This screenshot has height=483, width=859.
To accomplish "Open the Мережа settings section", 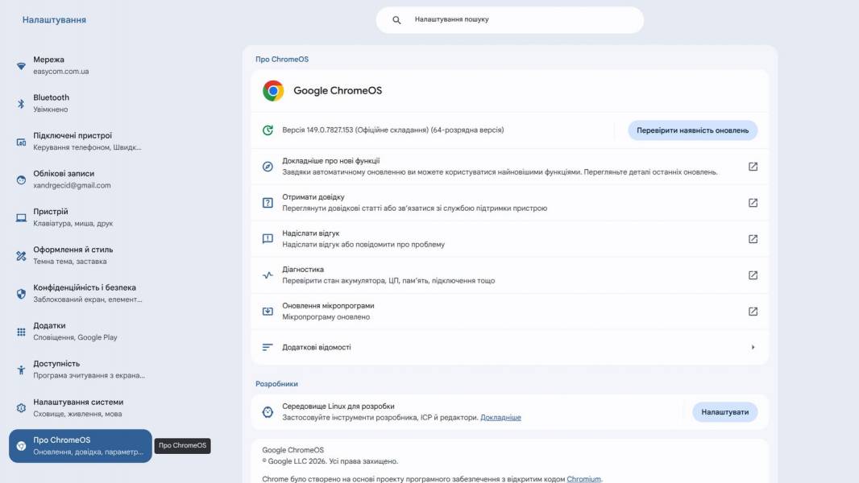I will click(x=81, y=66).
